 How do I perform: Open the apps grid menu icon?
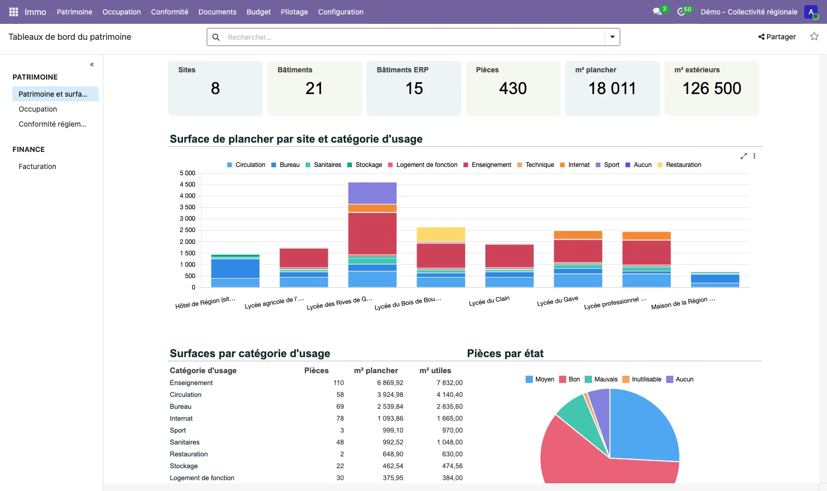(13, 12)
